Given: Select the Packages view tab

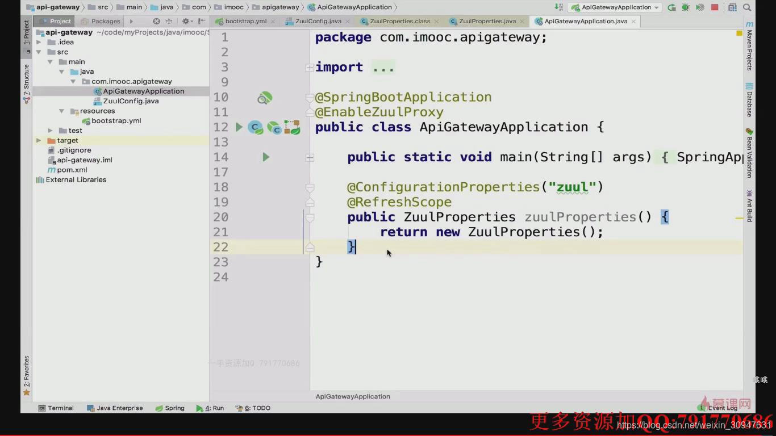Looking at the screenshot, I should (101, 21).
